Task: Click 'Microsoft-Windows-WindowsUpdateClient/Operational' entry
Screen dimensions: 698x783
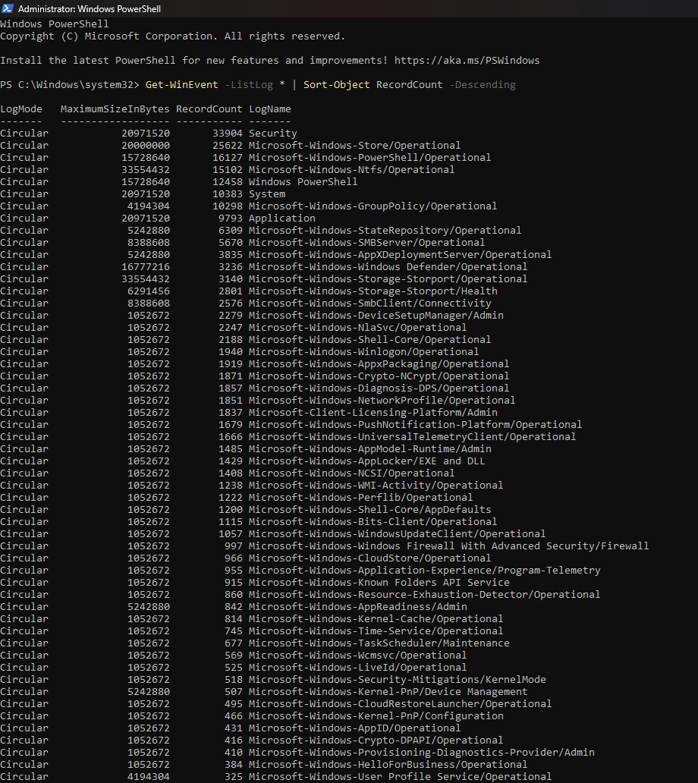Action: [397, 534]
